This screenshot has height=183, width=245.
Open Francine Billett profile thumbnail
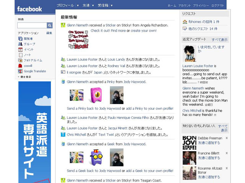click(189, 158)
